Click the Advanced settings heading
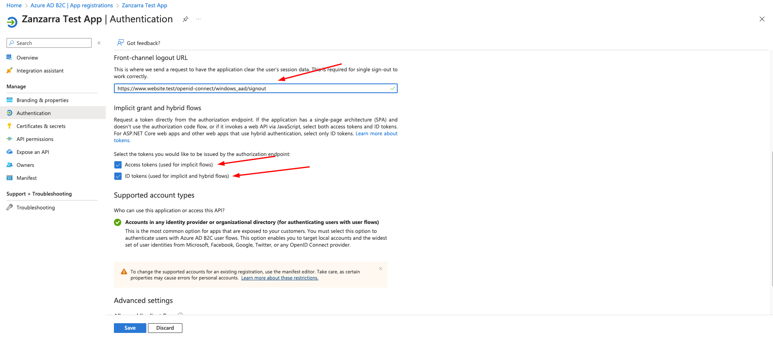The height and width of the screenshot is (339, 773). (143, 301)
